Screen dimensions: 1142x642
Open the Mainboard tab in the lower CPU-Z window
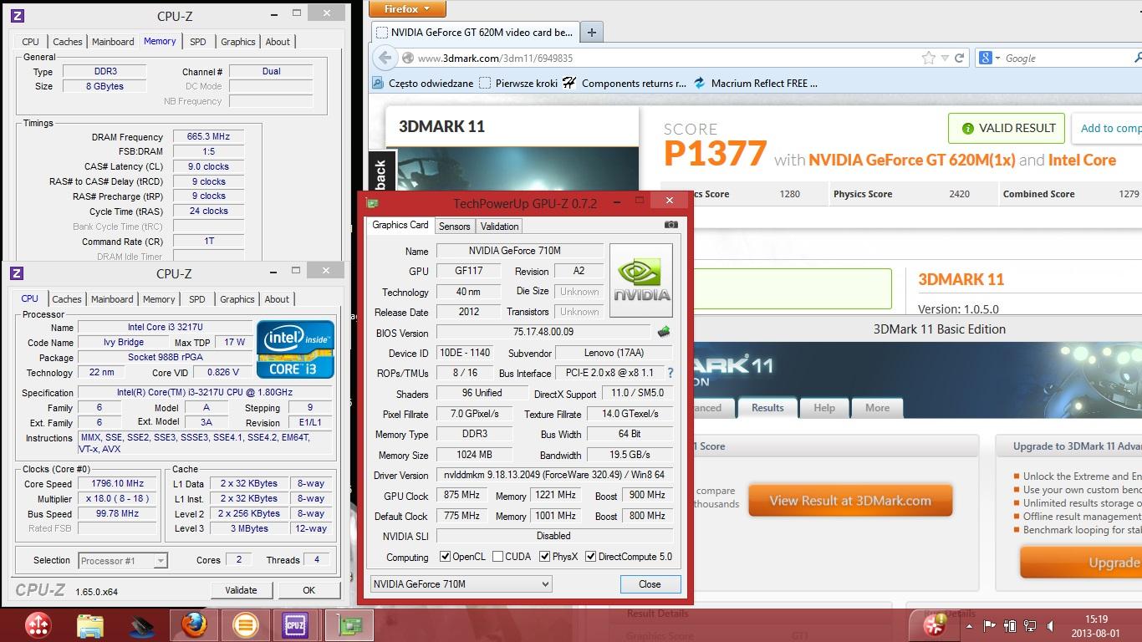(x=112, y=299)
